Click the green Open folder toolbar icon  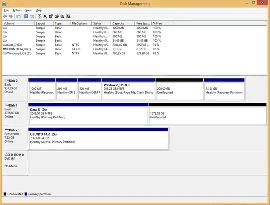(x=57, y=16)
